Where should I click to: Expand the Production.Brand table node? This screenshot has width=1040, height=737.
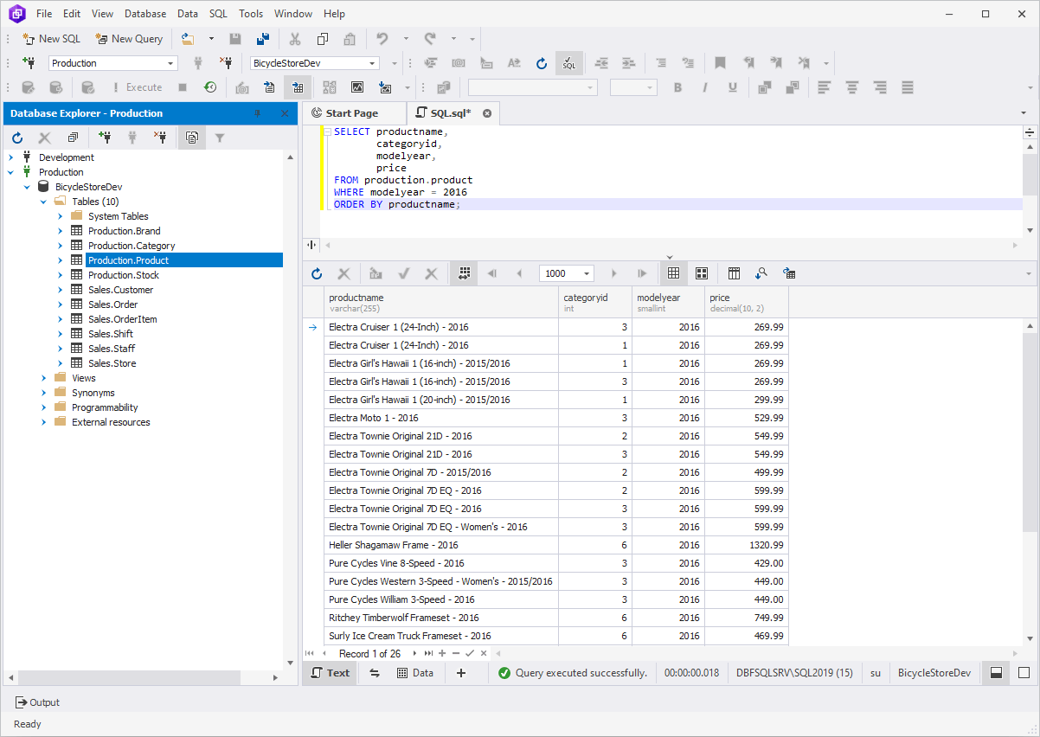[61, 231]
